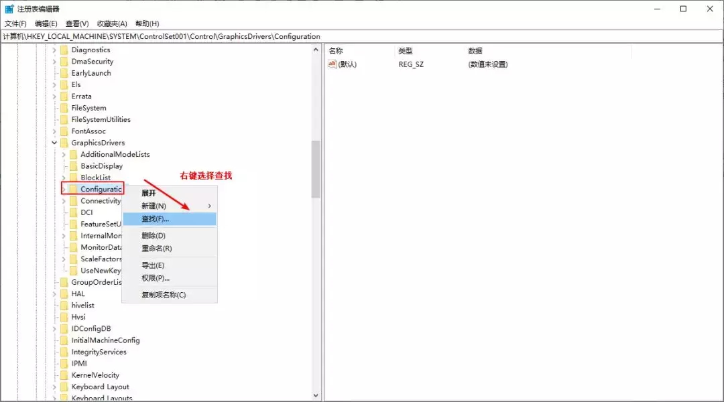This screenshot has width=724, height=402.
Task: Click the Configuration folder icon
Action: point(74,189)
